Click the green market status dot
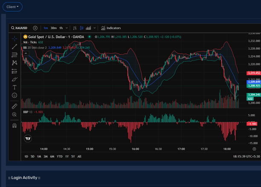Screen dimensions: 261x187 (90, 37)
